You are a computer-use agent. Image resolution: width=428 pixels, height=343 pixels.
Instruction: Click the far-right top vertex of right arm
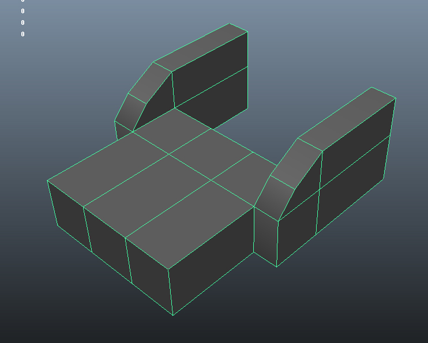click(x=396, y=99)
